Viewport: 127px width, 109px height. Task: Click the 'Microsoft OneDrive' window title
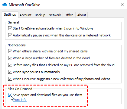point(24,5)
